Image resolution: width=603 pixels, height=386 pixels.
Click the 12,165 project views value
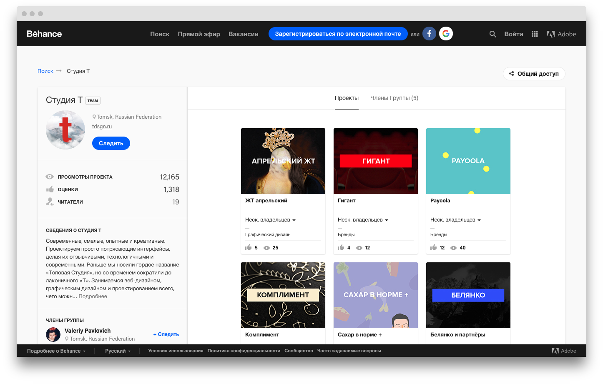tap(170, 177)
